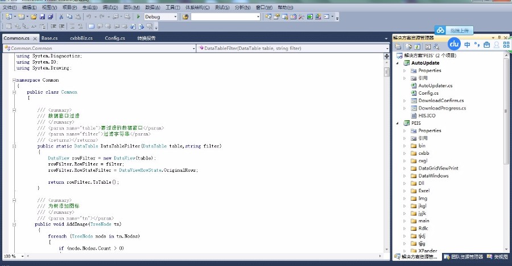Click the Open File folder icon

tap(34, 17)
